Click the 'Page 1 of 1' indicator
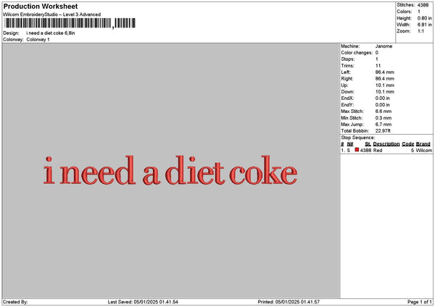This screenshot has width=435, height=307. [420, 302]
